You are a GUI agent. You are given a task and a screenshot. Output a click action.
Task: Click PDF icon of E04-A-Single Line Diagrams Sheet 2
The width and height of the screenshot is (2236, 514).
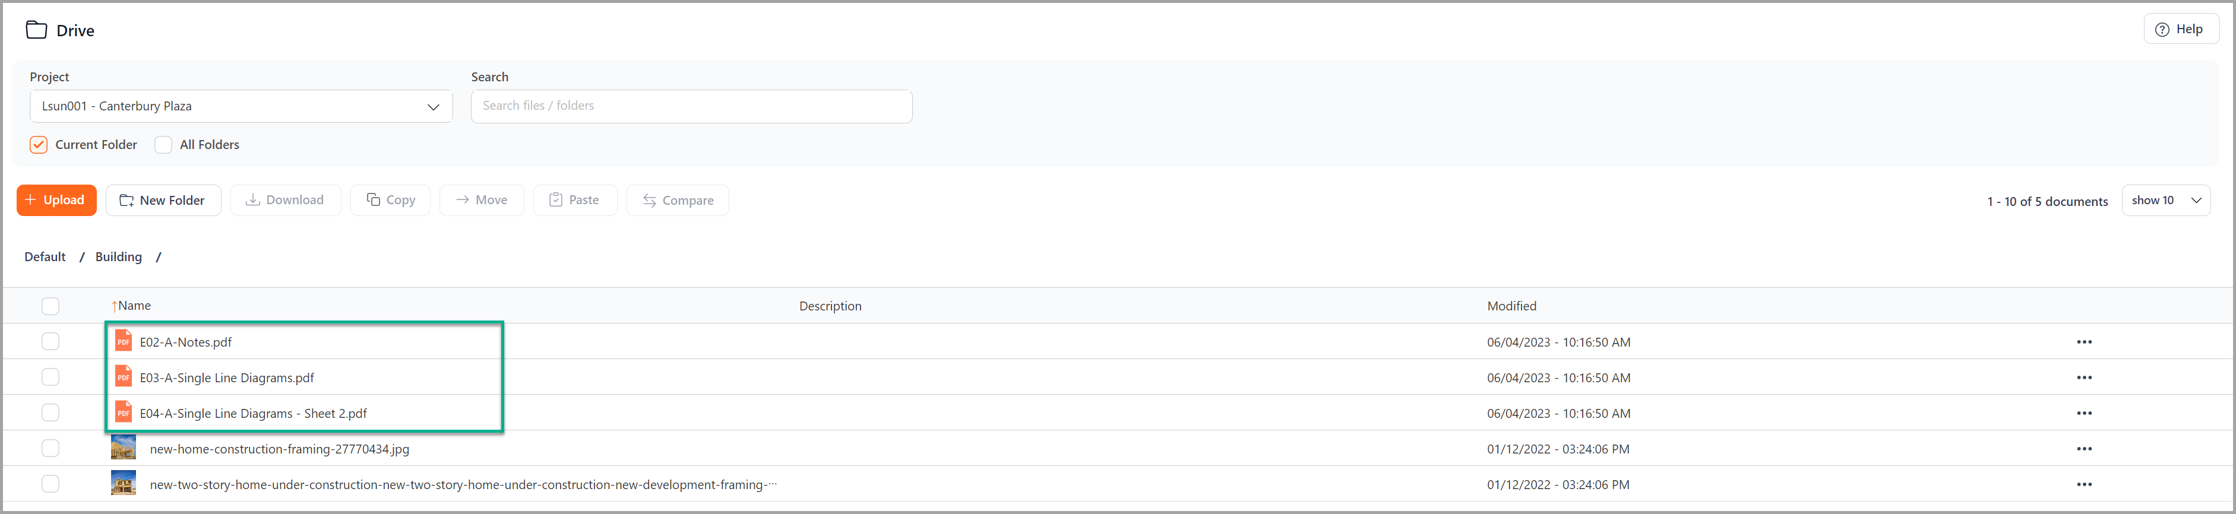[124, 412]
